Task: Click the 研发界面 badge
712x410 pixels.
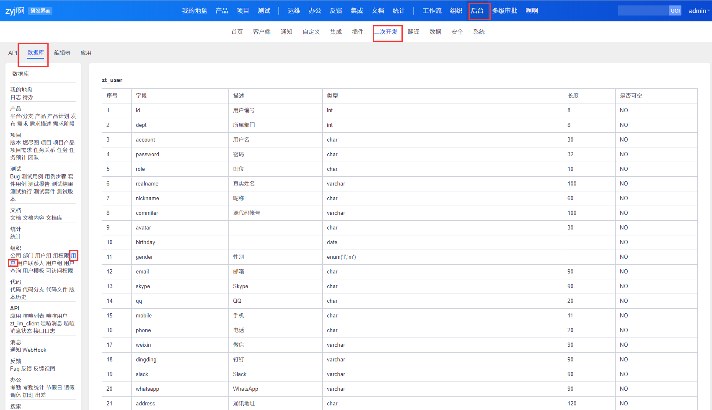Action: pos(40,11)
